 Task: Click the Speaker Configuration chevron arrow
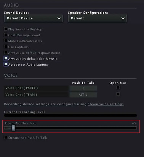123,18
